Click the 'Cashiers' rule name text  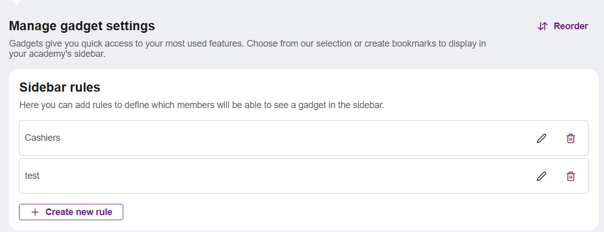pyautogui.click(x=42, y=137)
